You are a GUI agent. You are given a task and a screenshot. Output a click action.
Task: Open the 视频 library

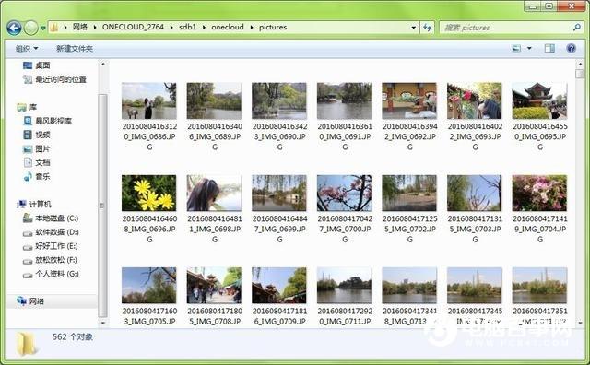[37, 135]
